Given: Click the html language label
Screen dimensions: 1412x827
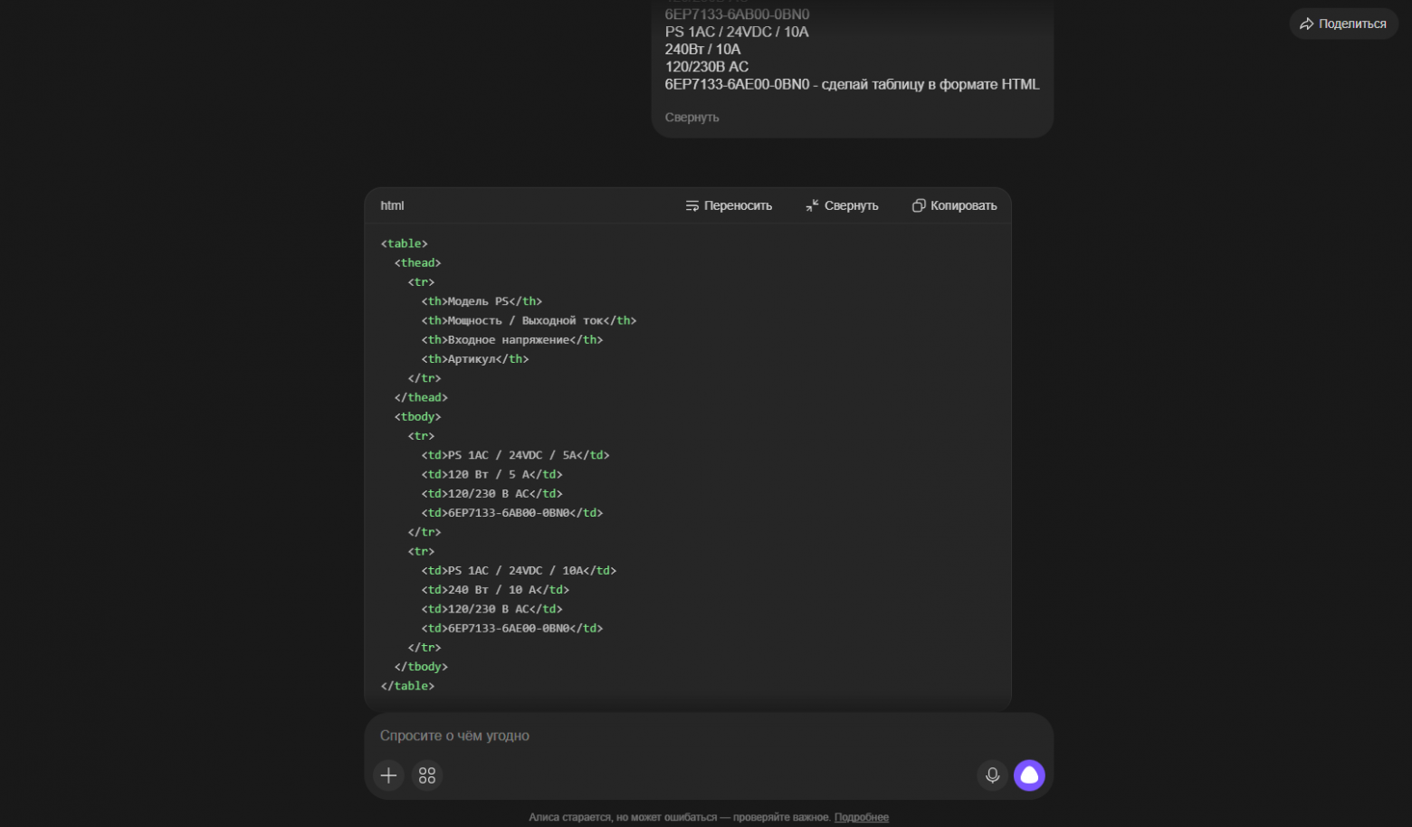Looking at the screenshot, I should pyautogui.click(x=392, y=206).
